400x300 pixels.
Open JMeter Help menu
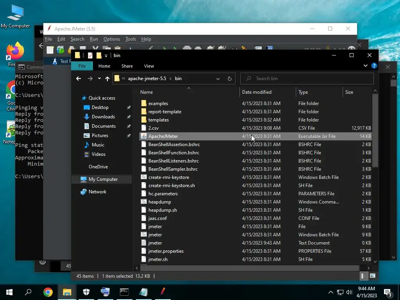(146, 39)
